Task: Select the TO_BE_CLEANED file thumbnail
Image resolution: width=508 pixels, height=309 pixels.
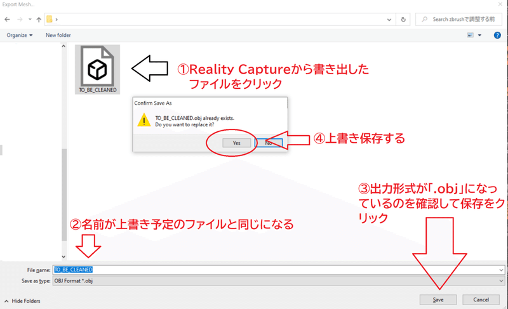Action: pos(98,69)
